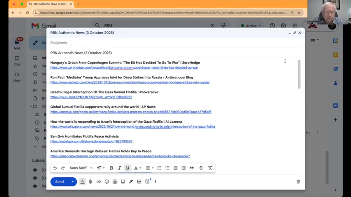Open a new browser tab

[x=78, y=4]
